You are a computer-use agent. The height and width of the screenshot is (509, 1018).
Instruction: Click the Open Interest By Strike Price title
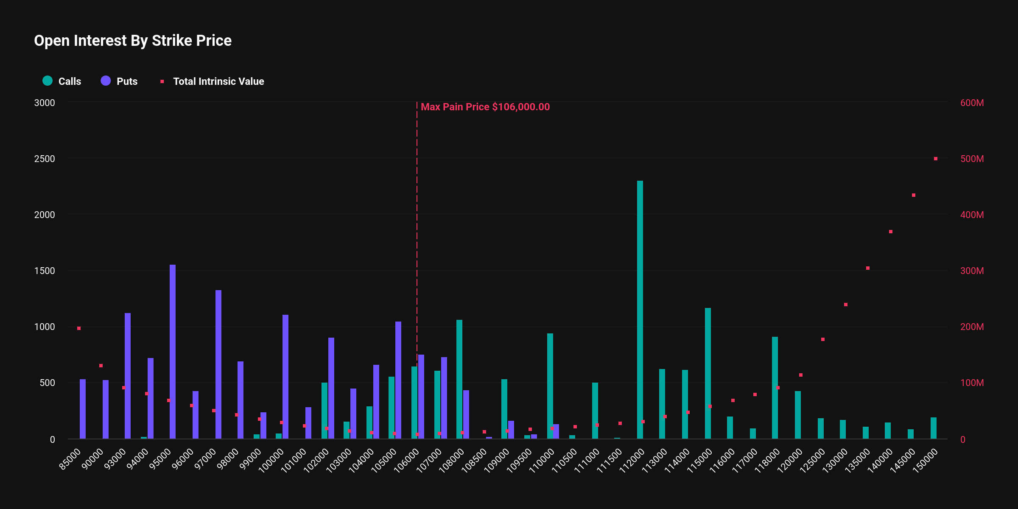click(133, 41)
